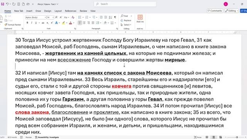247x139 pixels.
Task: Go to the Design tab
Action: pos(47,11)
